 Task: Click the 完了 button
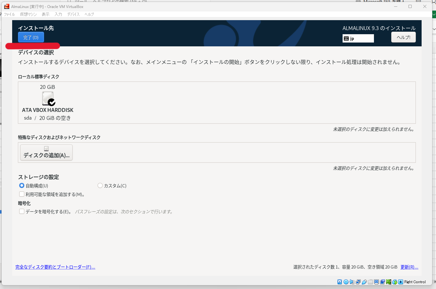pyautogui.click(x=31, y=37)
